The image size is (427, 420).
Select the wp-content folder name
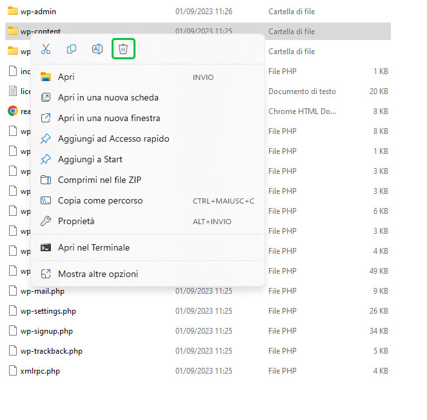pos(40,32)
